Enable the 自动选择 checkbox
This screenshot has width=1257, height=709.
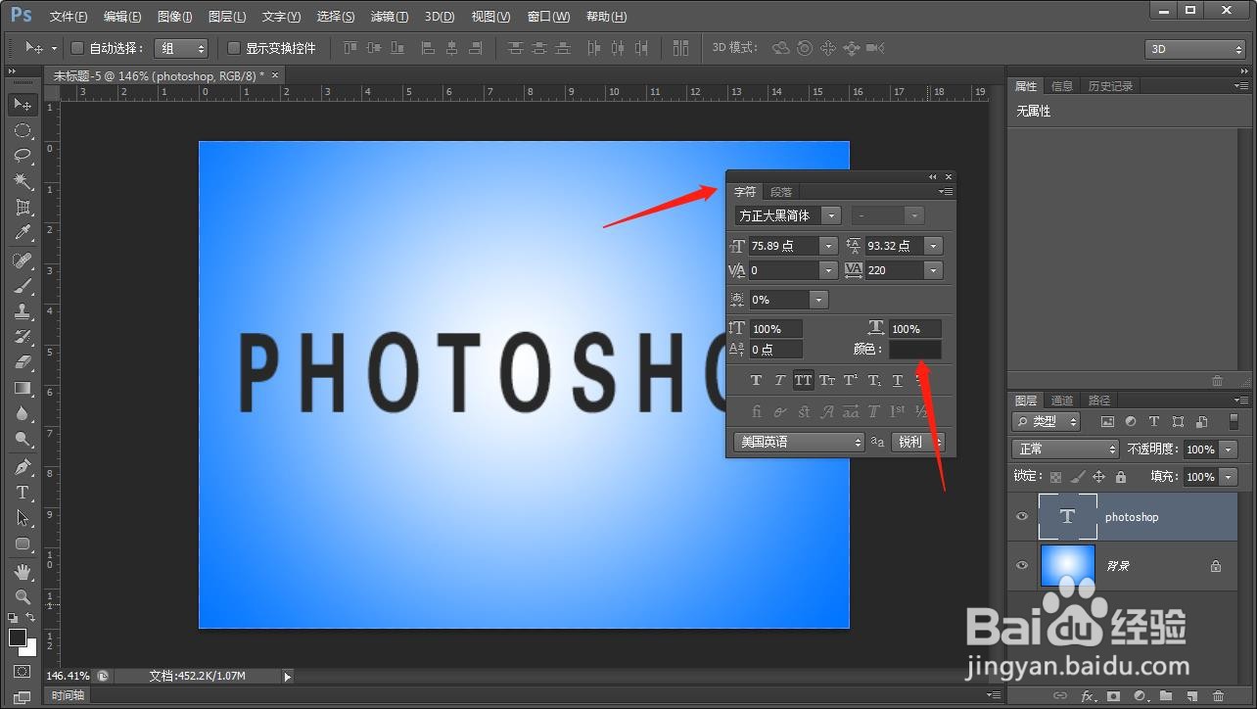[x=78, y=48]
